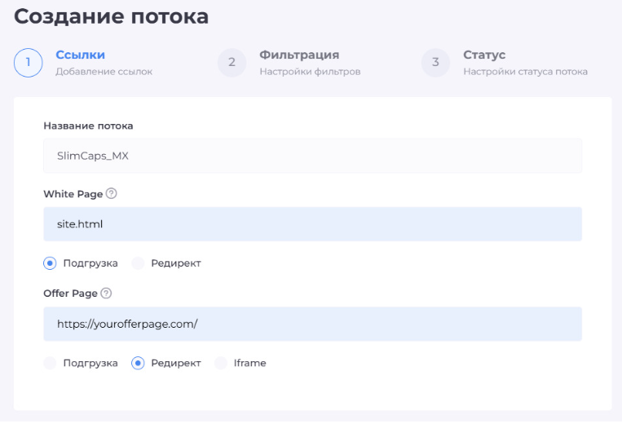The image size is (622, 424).
Task: Focus the White Page field containing site.html
Action: coord(312,223)
